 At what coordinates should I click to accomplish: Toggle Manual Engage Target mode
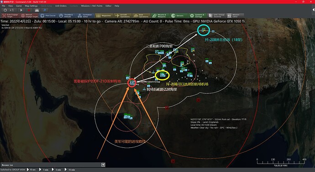coord(29,16)
